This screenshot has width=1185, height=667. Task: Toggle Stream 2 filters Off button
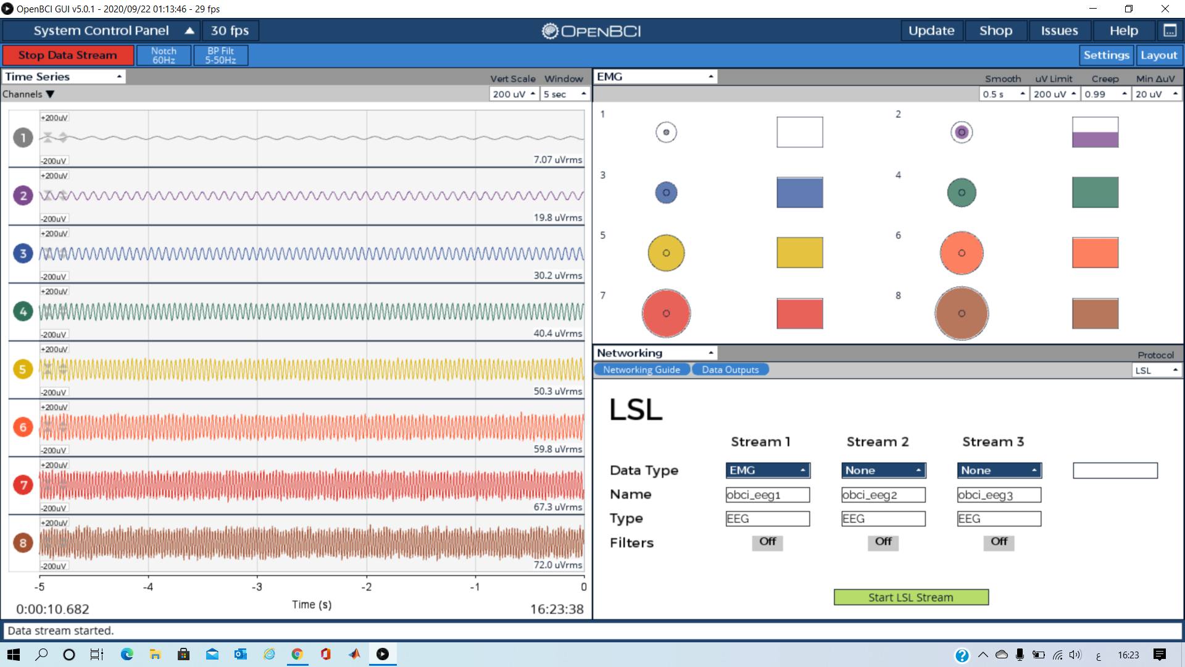[883, 542]
